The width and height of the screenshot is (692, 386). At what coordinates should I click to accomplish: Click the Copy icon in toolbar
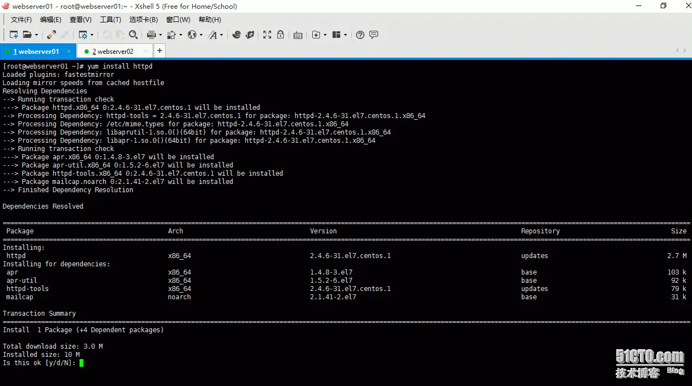(106, 35)
